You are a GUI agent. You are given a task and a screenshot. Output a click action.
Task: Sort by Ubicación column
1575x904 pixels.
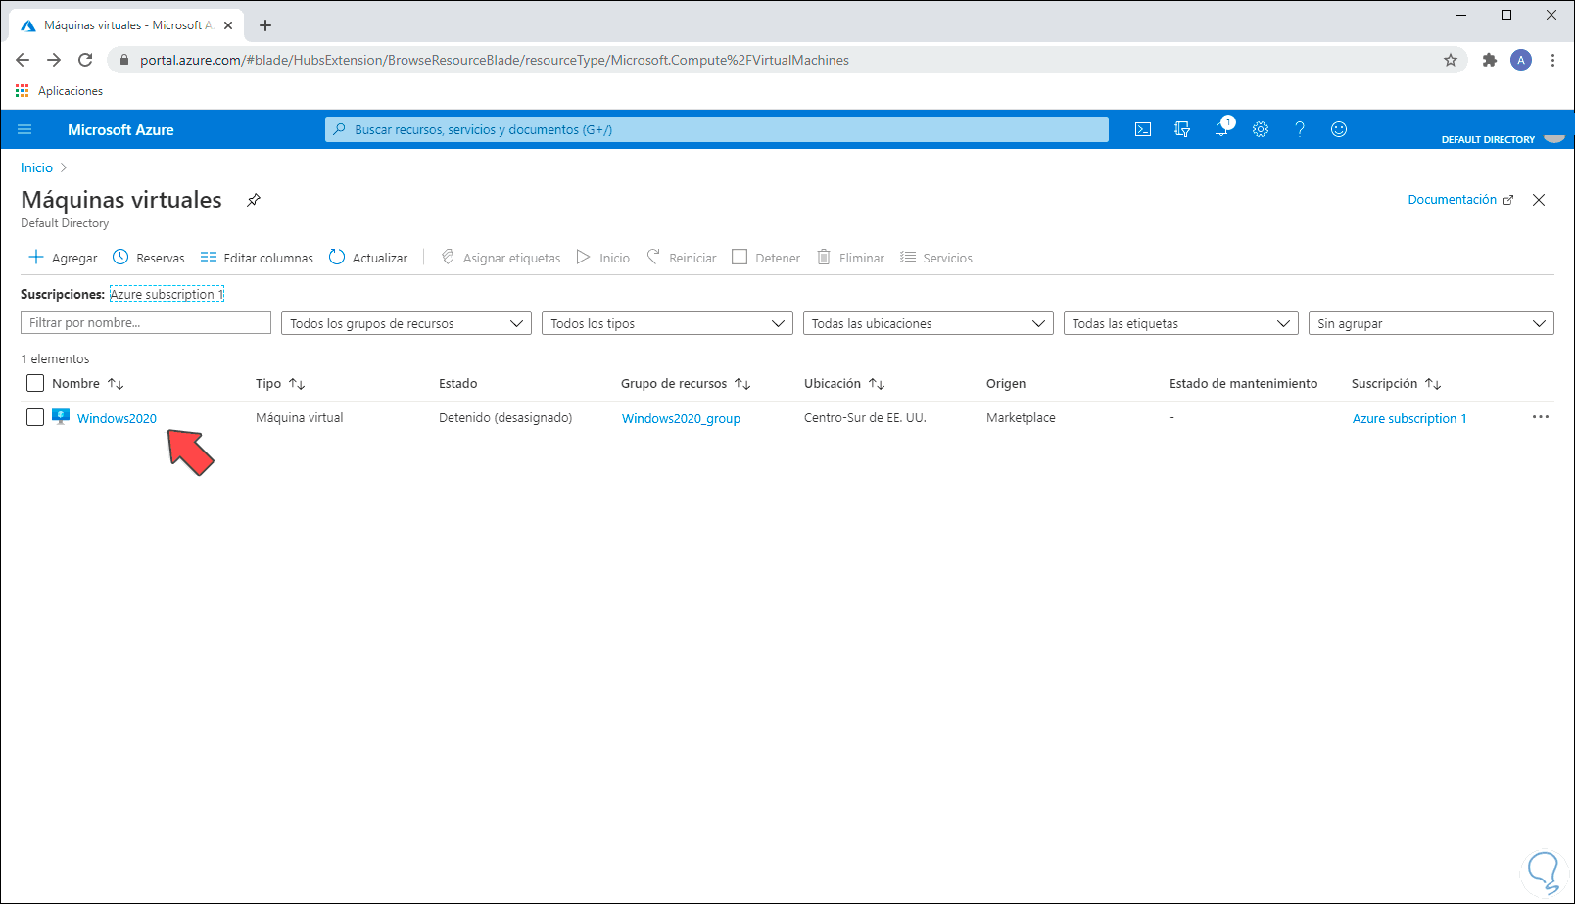844,383
